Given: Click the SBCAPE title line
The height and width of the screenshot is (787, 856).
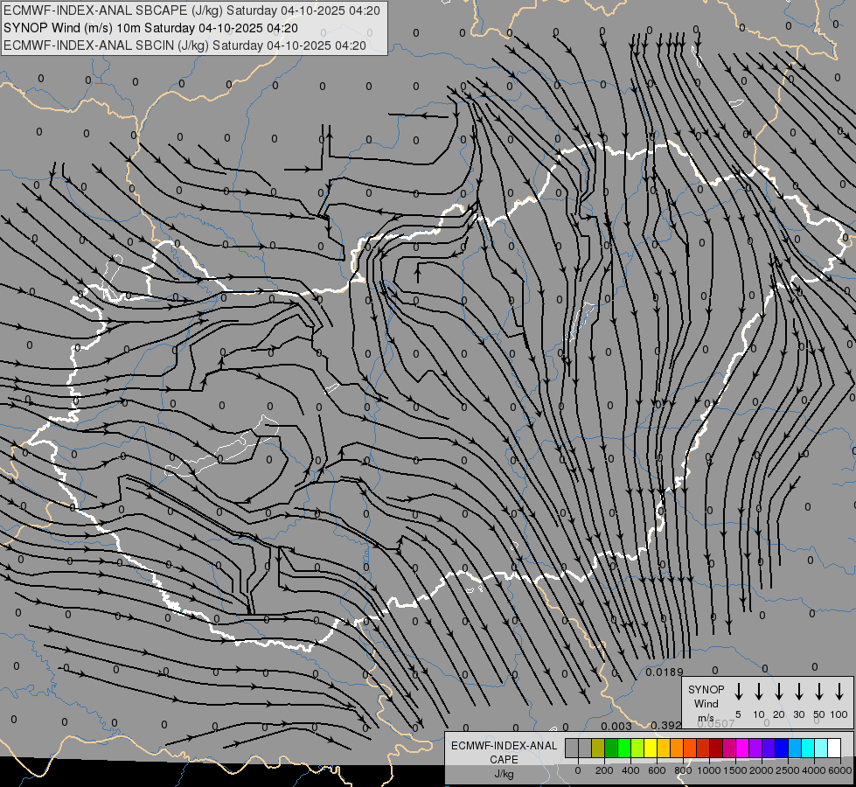Looking at the screenshot, I should click(191, 10).
